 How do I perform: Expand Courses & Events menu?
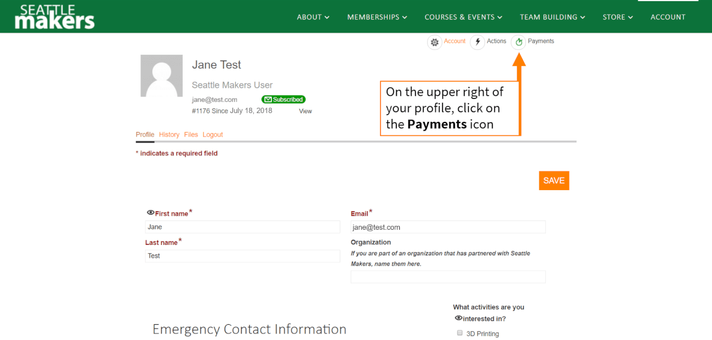tap(463, 17)
